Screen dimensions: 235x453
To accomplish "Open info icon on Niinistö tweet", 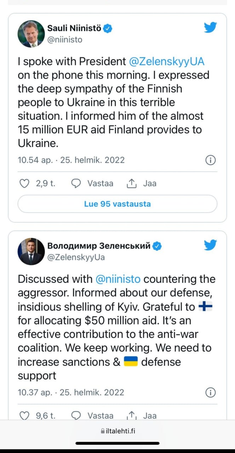I will 210,160.
